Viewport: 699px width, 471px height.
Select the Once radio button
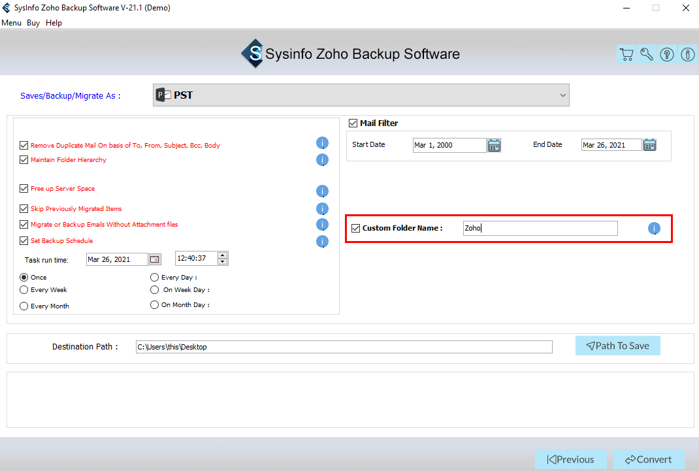[24, 277]
